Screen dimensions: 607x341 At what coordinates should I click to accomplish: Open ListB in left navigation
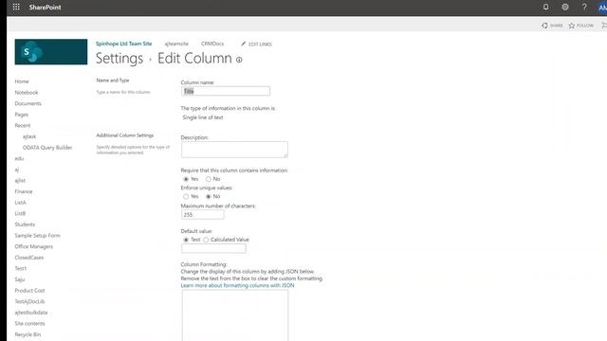tap(20, 213)
